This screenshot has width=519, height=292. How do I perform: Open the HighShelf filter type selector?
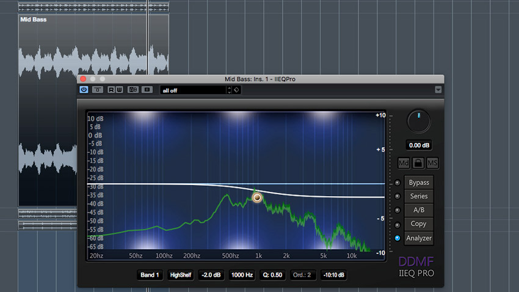pos(180,275)
